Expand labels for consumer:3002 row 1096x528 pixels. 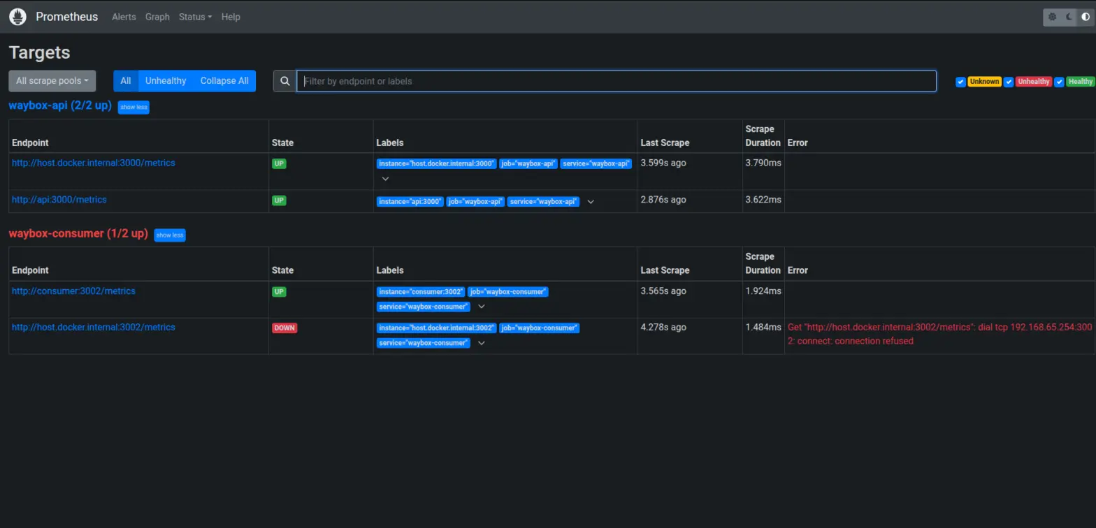pyautogui.click(x=482, y=307)
